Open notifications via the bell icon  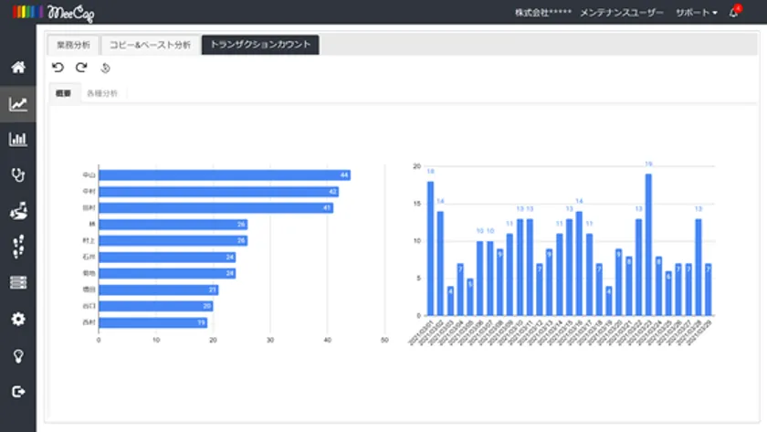[x=733, y=13]
